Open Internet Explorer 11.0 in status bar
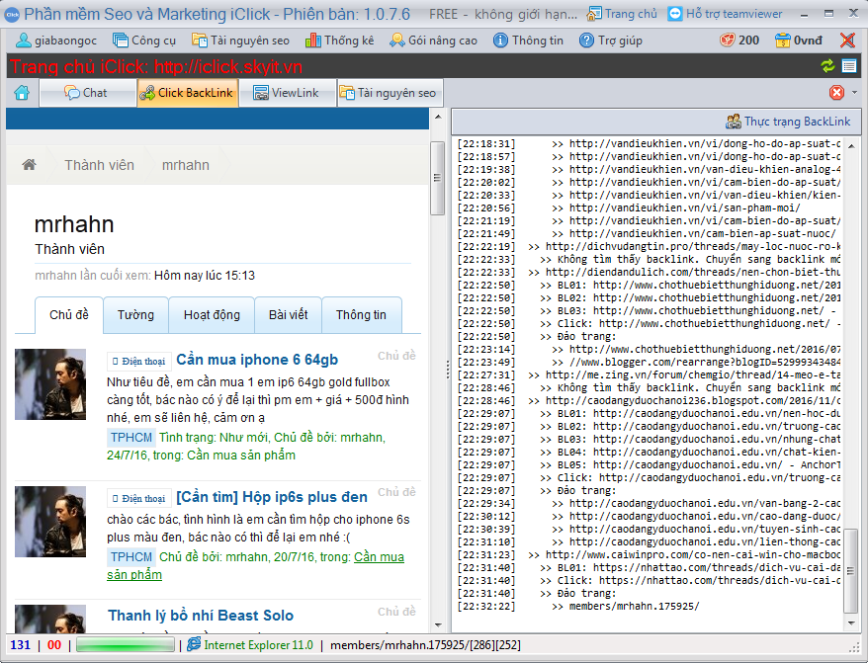The width and height of the screenshot is (868, 664). click(x=250, y=645)
